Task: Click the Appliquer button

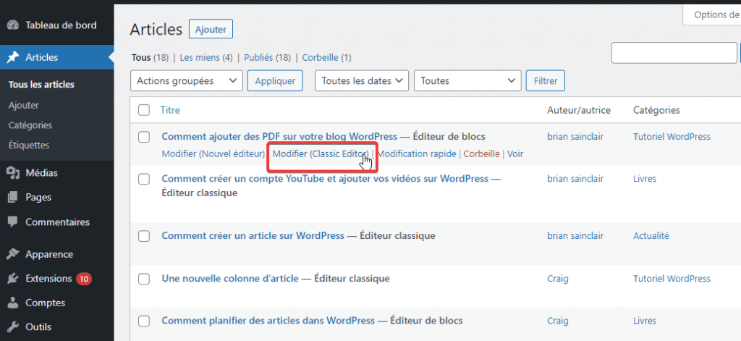Action: click(275, 81)
